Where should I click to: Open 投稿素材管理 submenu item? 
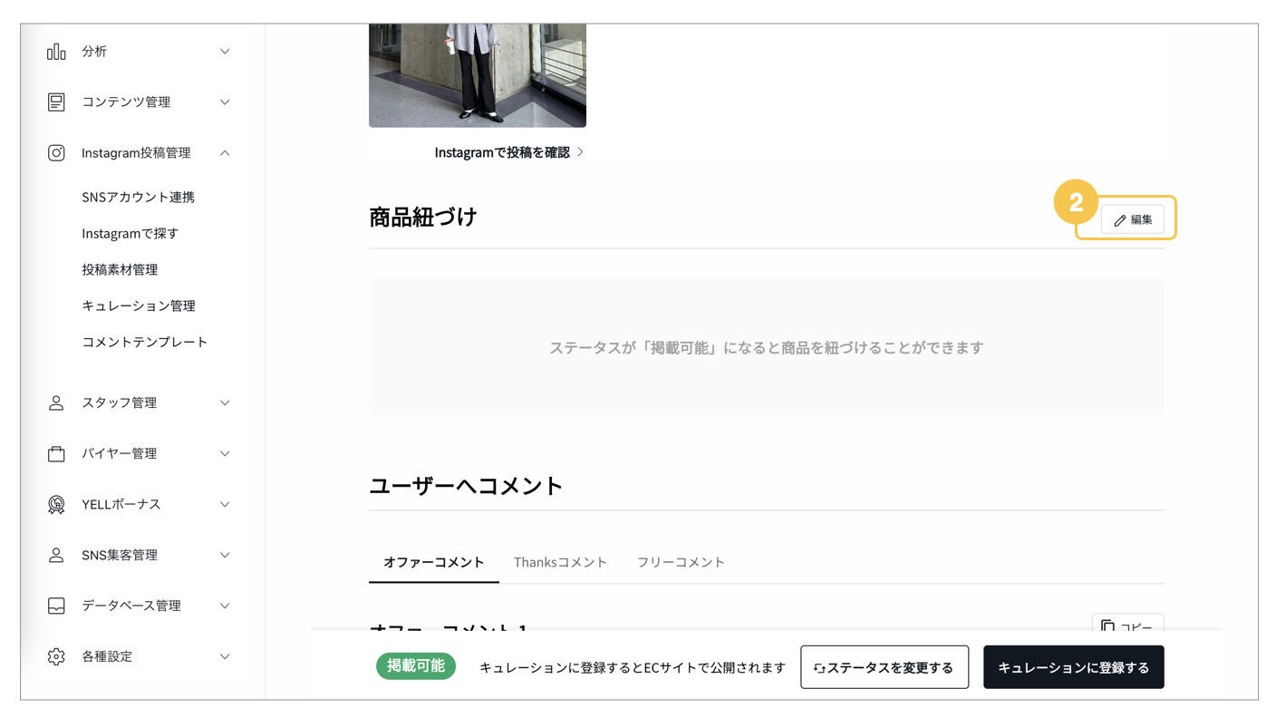pyautogui.click(x=120, y=269)
